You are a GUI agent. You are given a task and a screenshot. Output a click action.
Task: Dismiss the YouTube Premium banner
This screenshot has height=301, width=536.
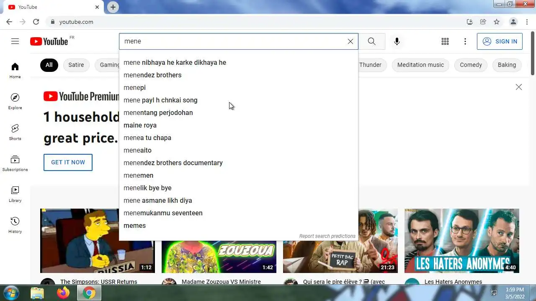[519, 87]
